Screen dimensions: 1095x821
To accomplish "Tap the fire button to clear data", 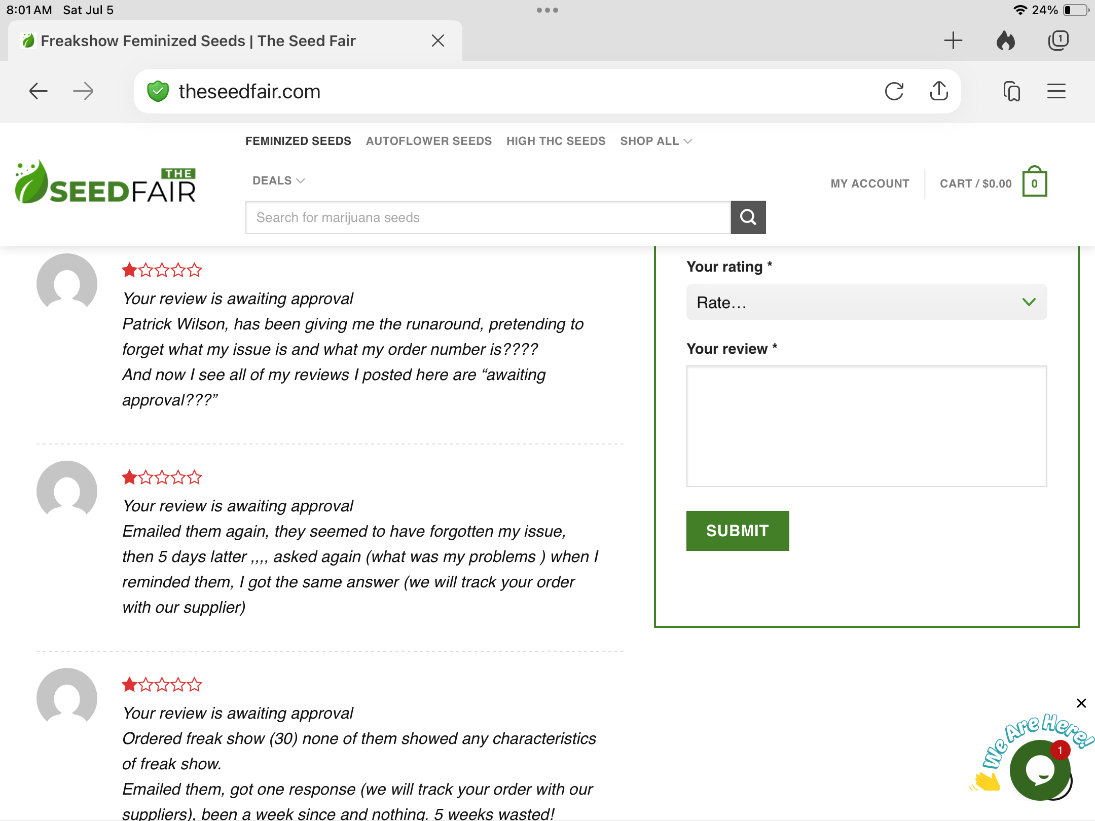I will [x=1006, y=41].
